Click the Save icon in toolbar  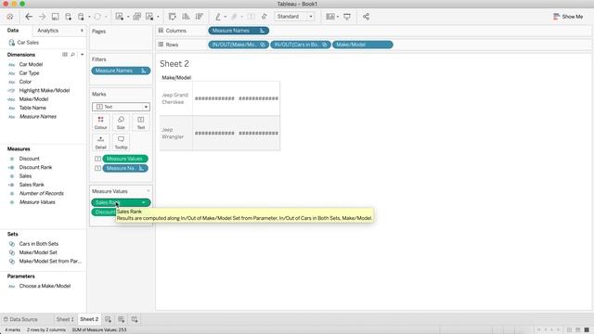[x=56, y=17]
